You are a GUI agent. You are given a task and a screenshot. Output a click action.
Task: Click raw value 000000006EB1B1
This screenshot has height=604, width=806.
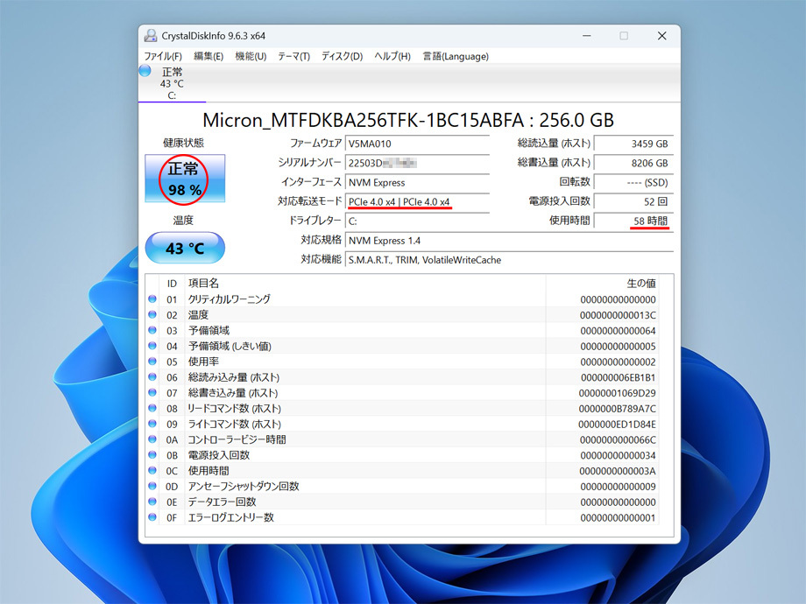tap(618, 377)
